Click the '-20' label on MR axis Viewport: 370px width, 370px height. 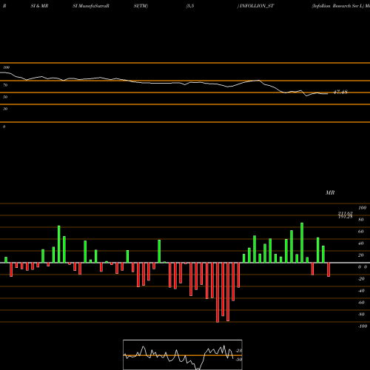pyautogui.click(x=361, y=279)
